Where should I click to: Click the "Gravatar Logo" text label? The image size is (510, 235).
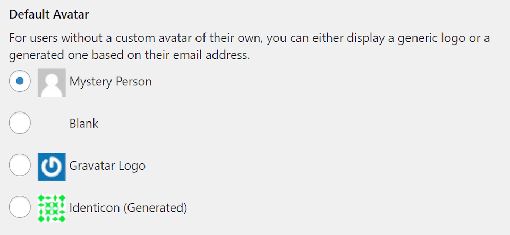pyautogui.click(x=107, y=166)
